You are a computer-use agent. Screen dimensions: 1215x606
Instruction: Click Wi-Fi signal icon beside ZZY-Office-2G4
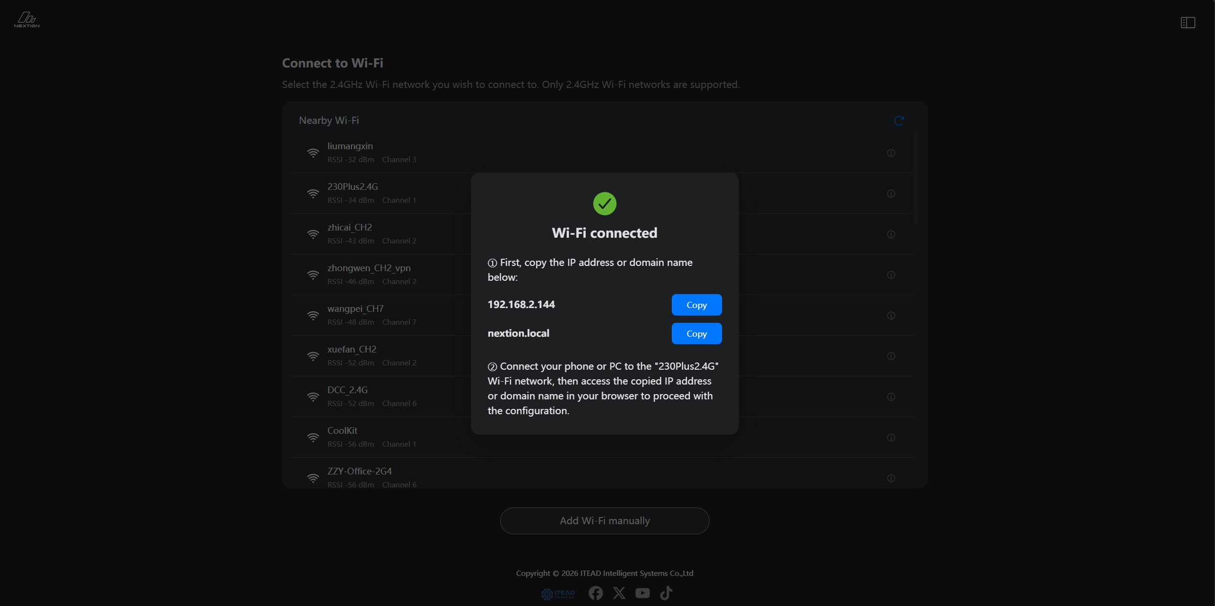tap(313, 478)
